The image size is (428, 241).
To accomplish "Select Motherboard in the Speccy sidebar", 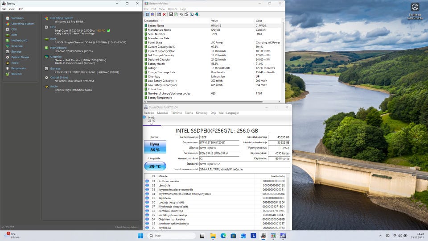I will 19,40.
